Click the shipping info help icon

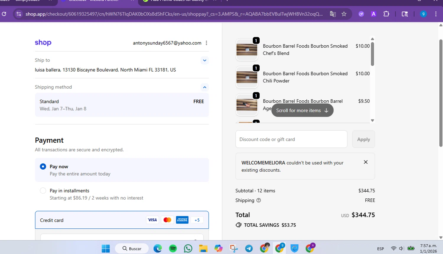click(x=259, y=200)
